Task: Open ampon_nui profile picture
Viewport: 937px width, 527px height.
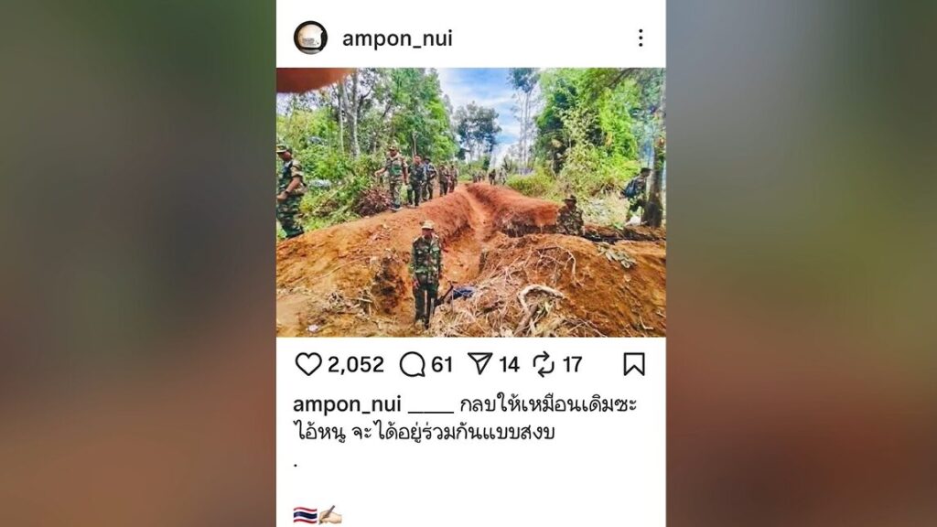Action: pyautogui.click(x=310, y=38)
